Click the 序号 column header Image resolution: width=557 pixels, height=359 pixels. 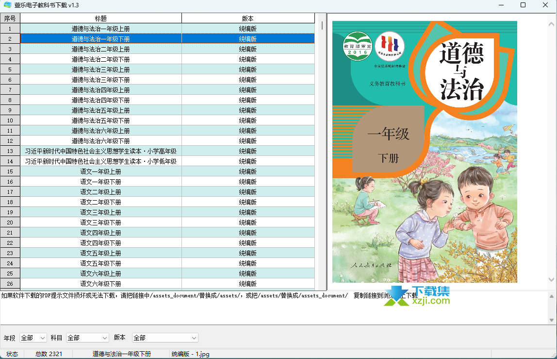pyautogui.click(x=10, y=18)
